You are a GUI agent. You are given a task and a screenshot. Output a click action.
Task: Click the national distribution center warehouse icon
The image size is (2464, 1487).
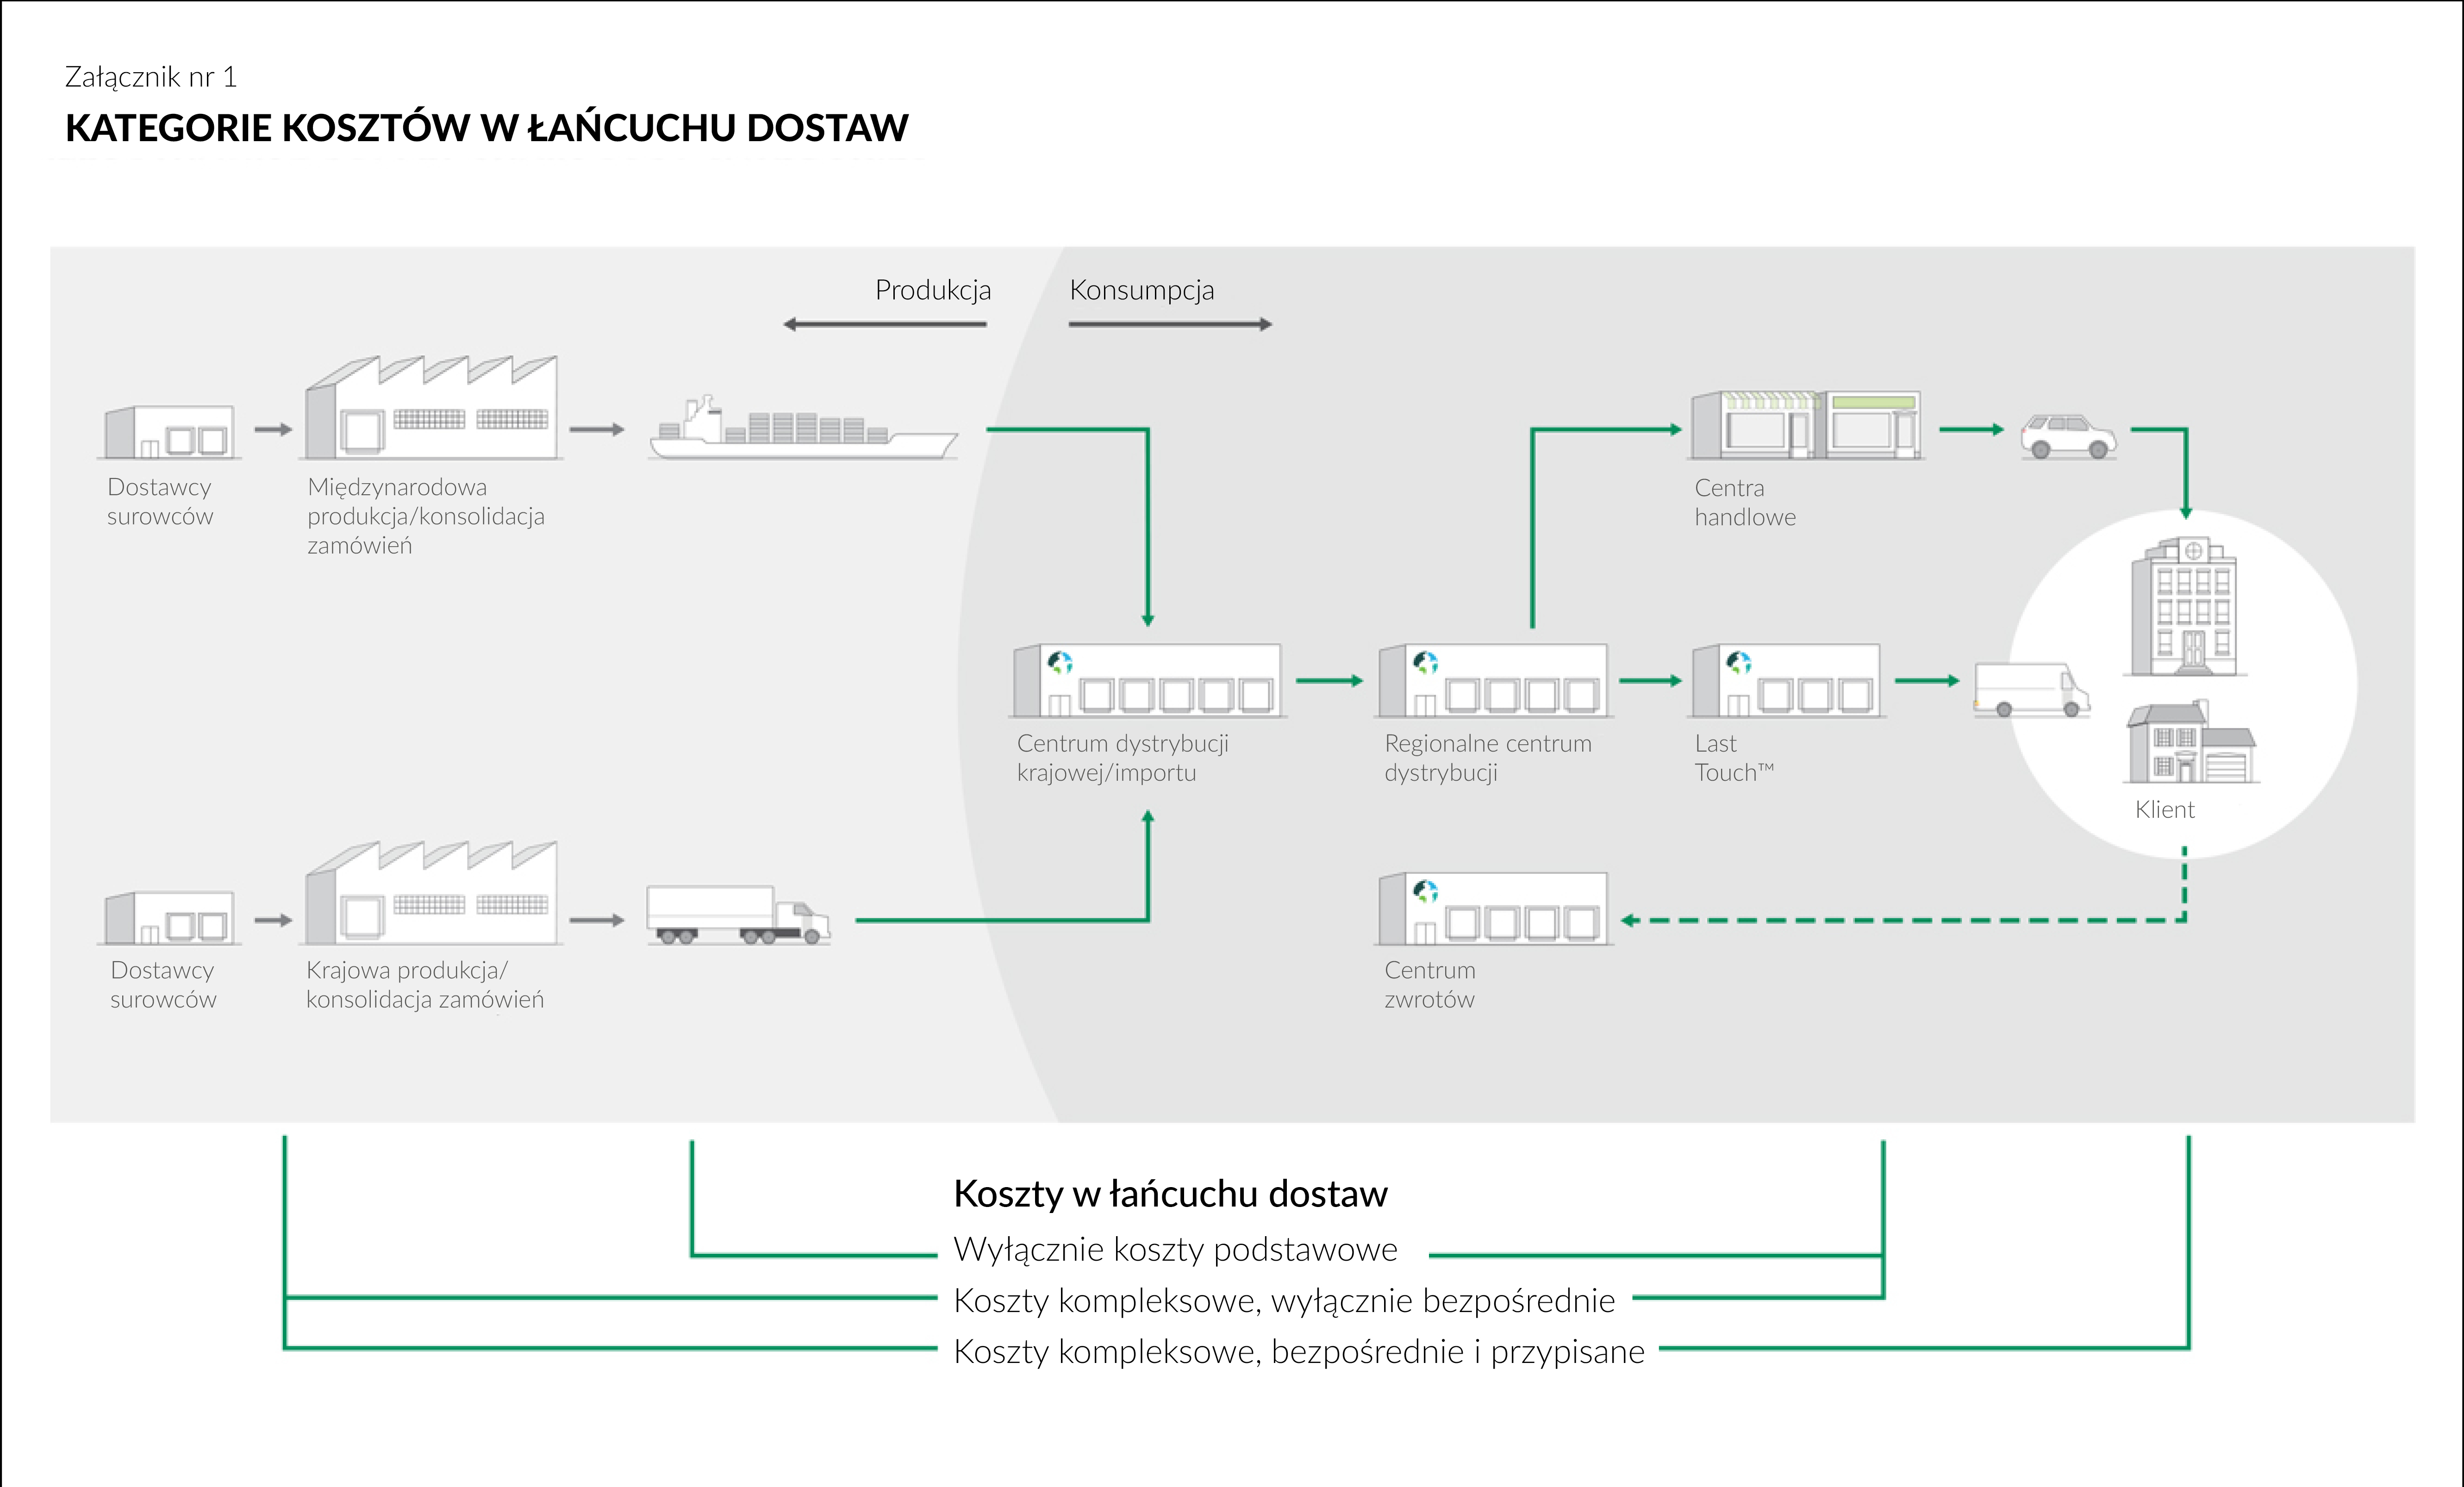click(1147, 681)
